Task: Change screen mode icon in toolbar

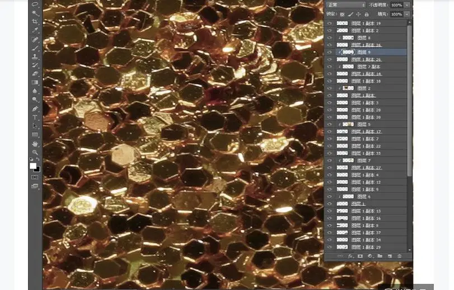Action: [35, 186]
